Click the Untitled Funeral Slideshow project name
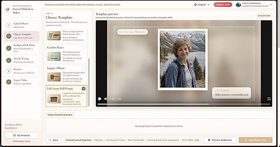 (x=78, y=140)
